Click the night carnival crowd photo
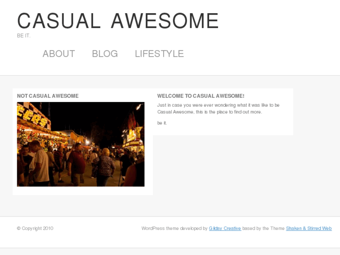340x255 pixels. (80, 144)
